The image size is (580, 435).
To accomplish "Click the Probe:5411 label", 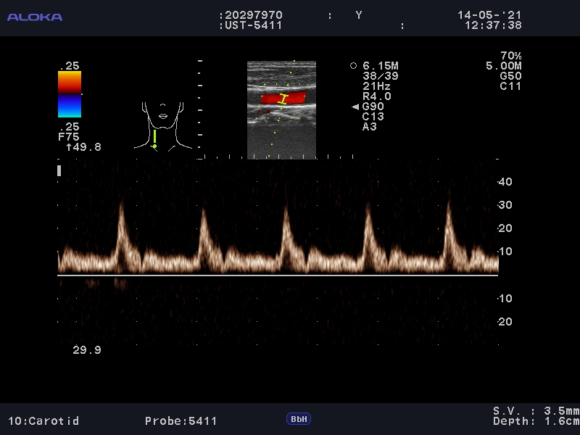I will pos(181,420).
